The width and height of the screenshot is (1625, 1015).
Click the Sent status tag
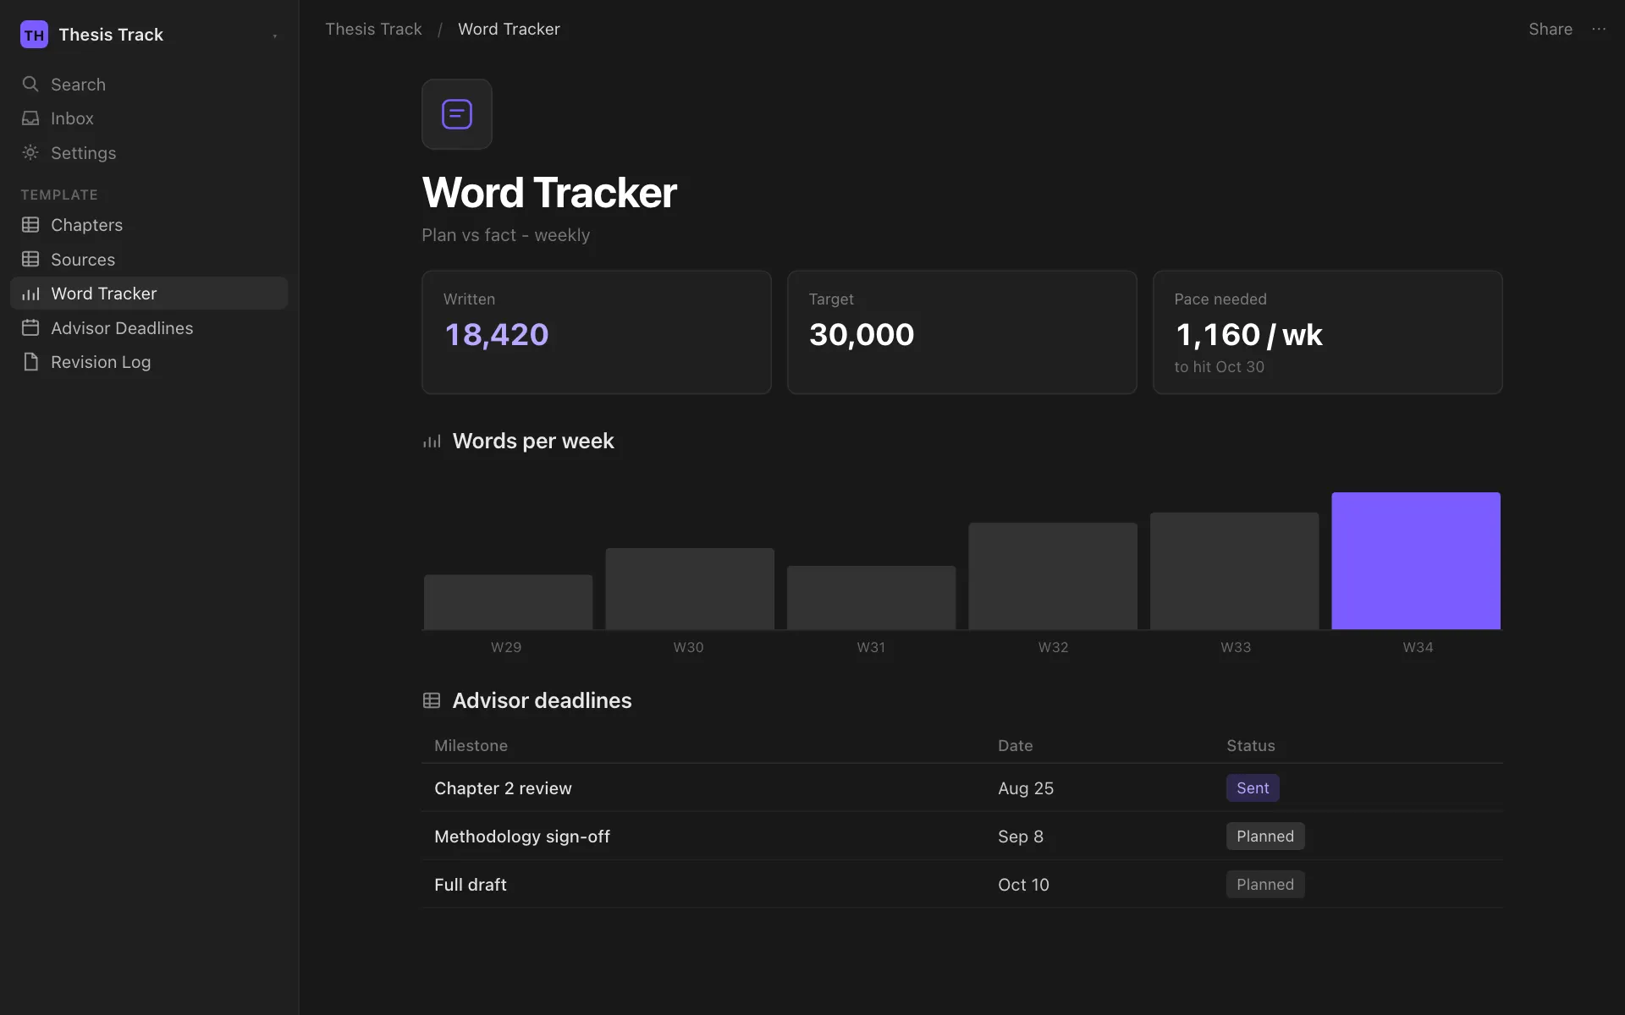[1253, 787]
